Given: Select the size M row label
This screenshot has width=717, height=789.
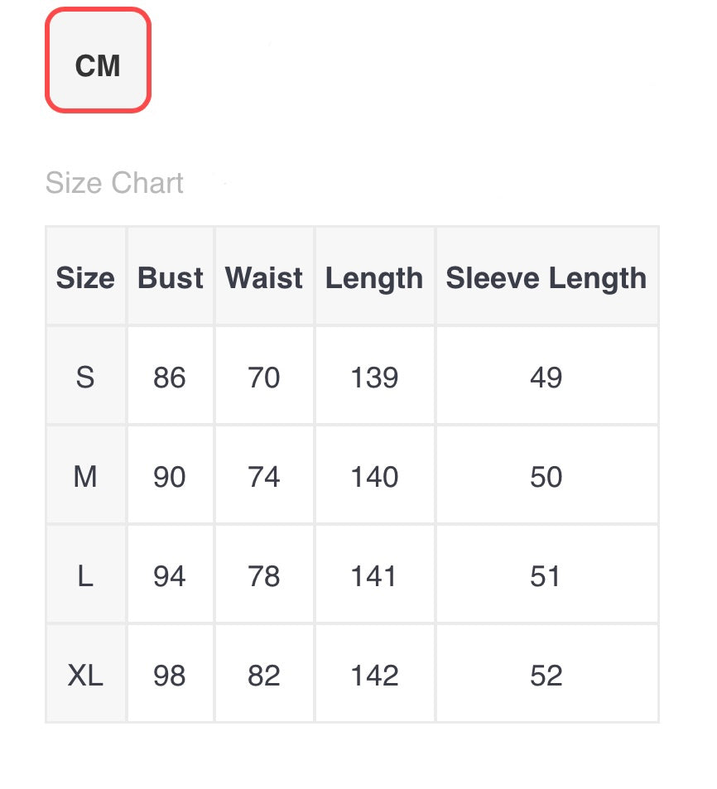Looking at the screenshot, I should pyautogui.click(x=85, y=477).
